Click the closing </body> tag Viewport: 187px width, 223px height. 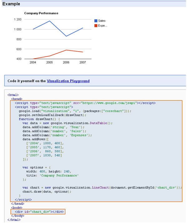tap(18, 216)
